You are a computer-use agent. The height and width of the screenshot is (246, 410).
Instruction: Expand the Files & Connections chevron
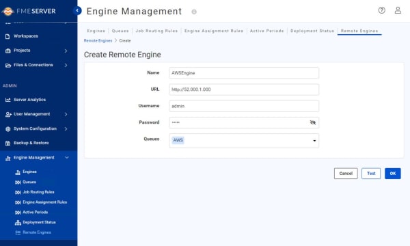(66, 65)
